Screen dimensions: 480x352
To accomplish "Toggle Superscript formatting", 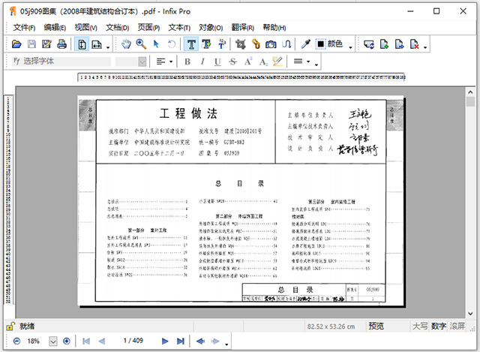I will point(248,62).
